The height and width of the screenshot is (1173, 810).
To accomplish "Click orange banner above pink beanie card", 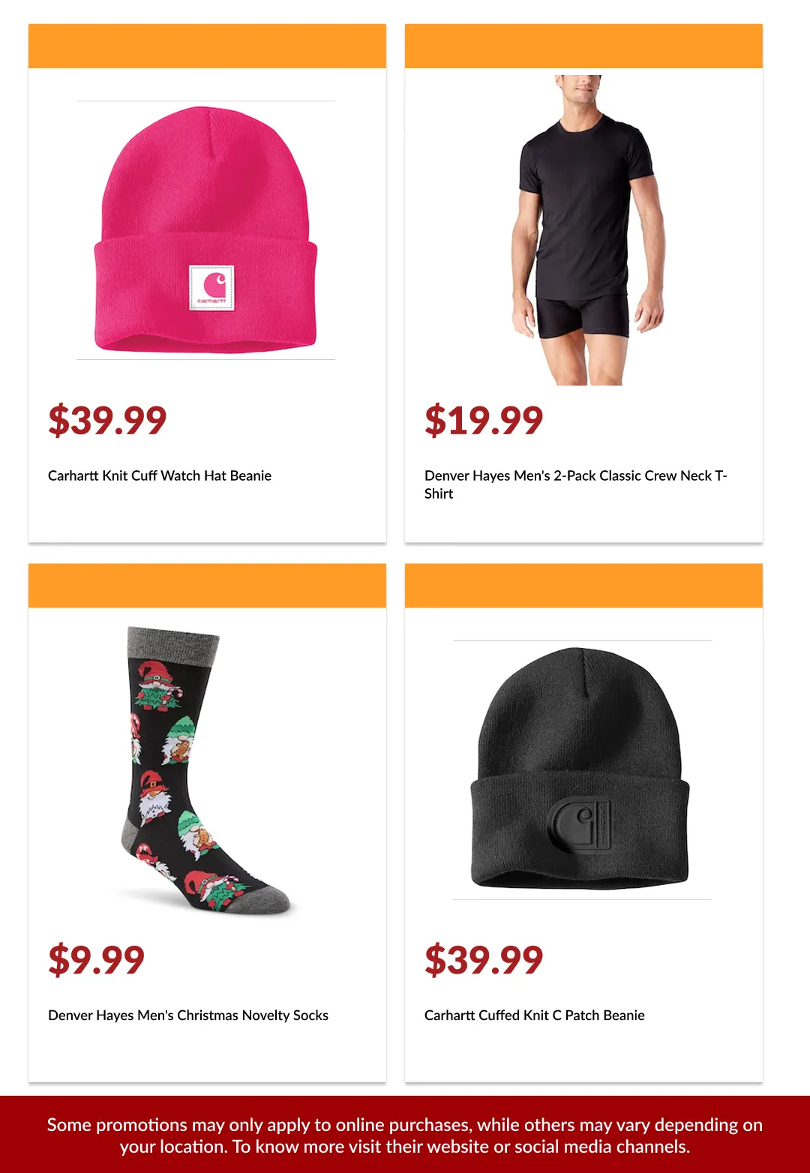I will point(207,46).
